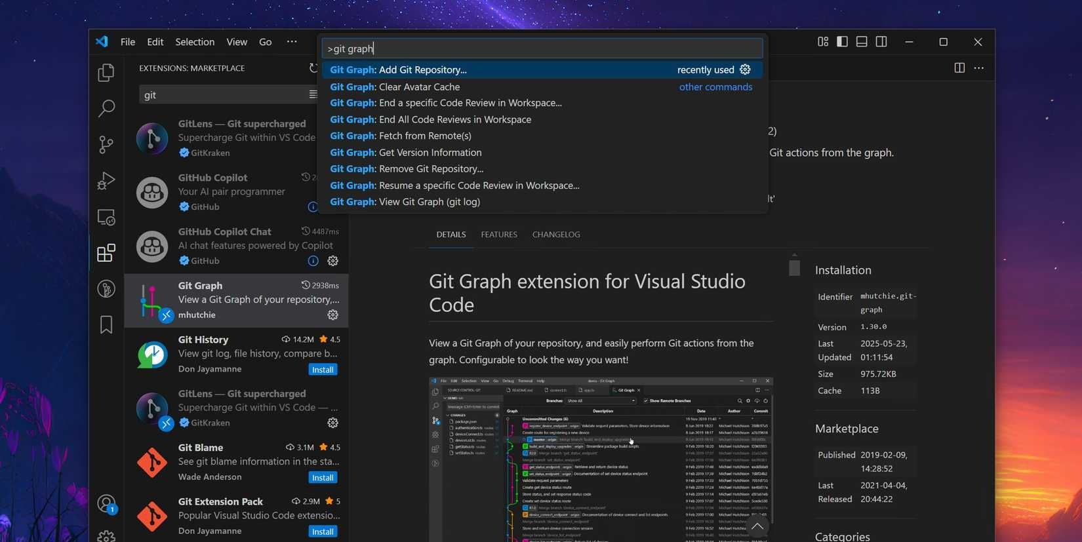Screen dimensions: 1082x542
Task: Run Git Graph: Clear Avatar Cache command
Action: (542, 87)
